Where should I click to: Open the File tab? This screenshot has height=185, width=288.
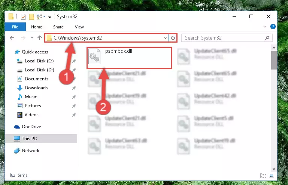pyautogui.click(x=15, y=27)
